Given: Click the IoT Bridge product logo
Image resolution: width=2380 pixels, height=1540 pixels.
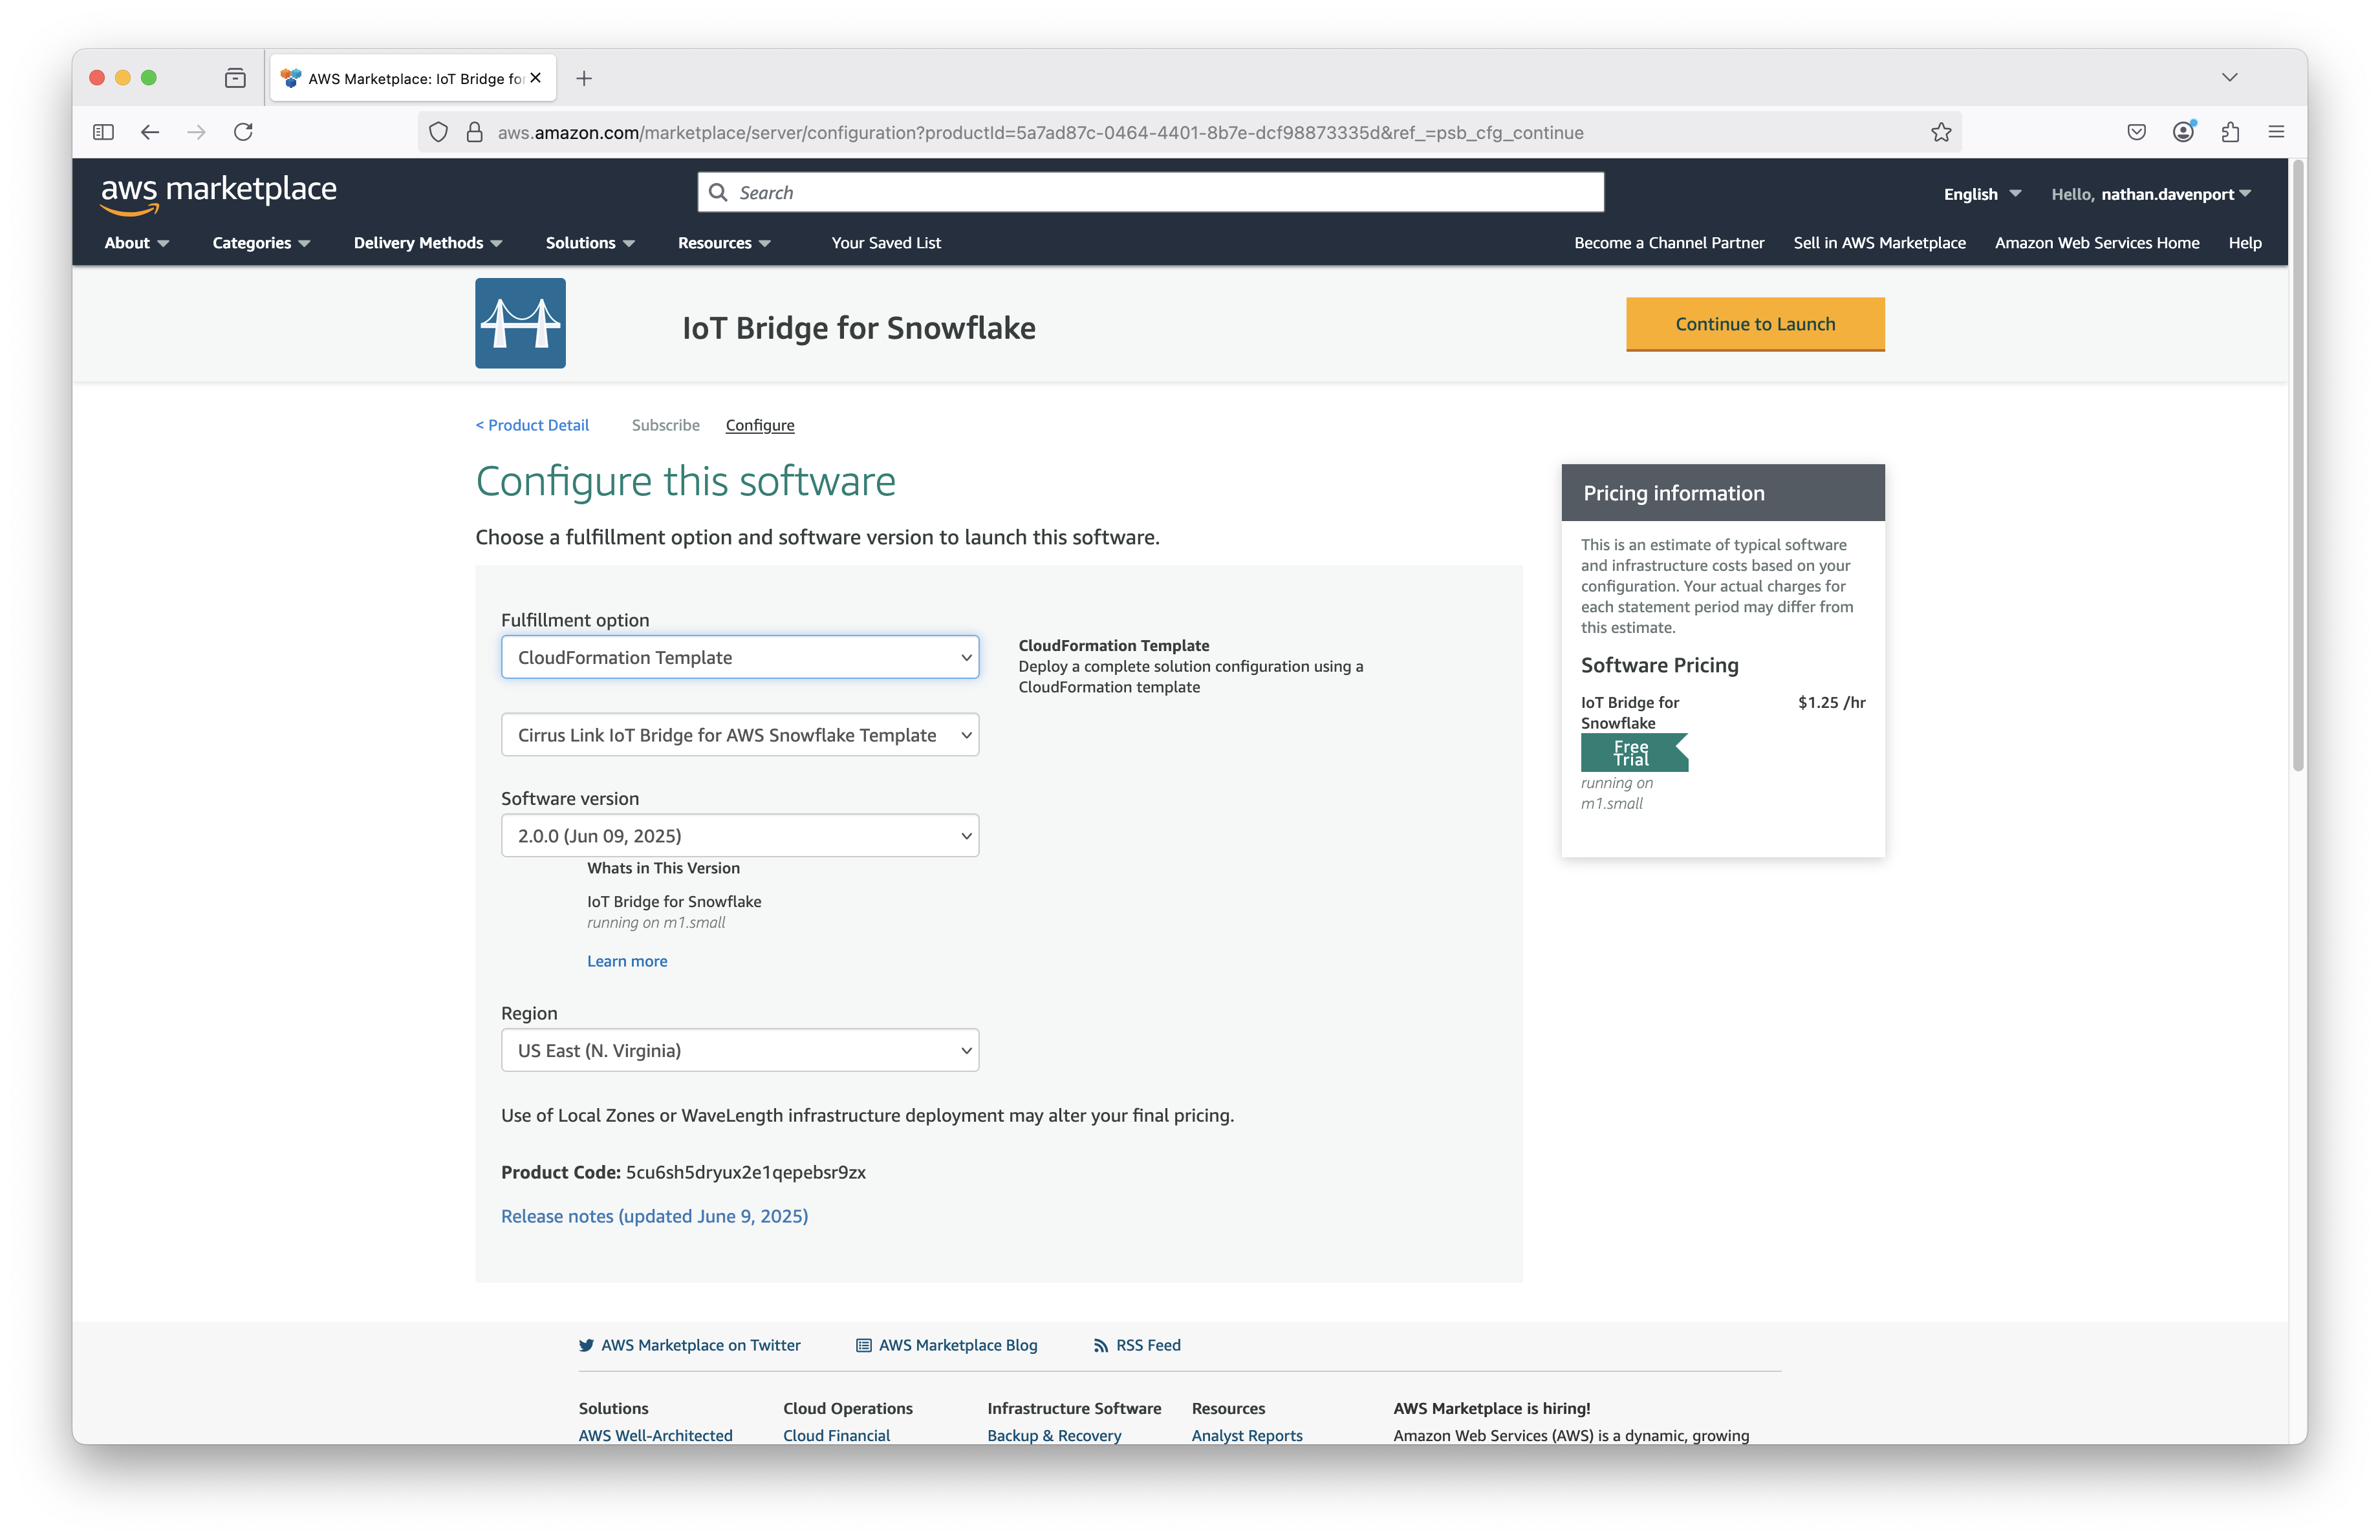Looking at the screenshot, I should [520, 323].
